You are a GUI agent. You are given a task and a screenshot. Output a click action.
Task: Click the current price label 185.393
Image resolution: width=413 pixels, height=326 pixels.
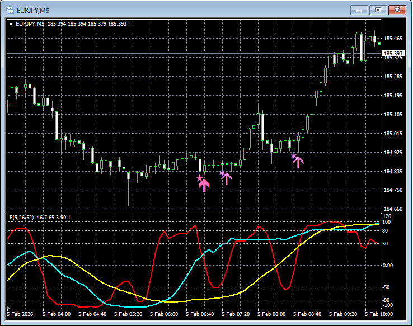click(393, 54)
